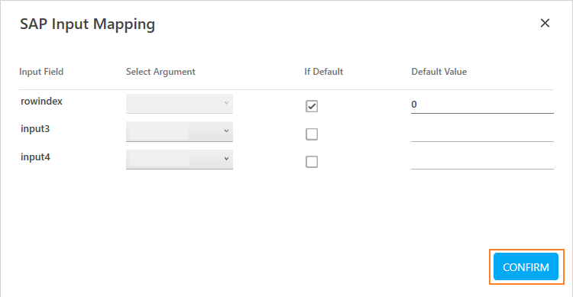Click the If Default column header
Screen dimensions: 573x297
(324, 72)
